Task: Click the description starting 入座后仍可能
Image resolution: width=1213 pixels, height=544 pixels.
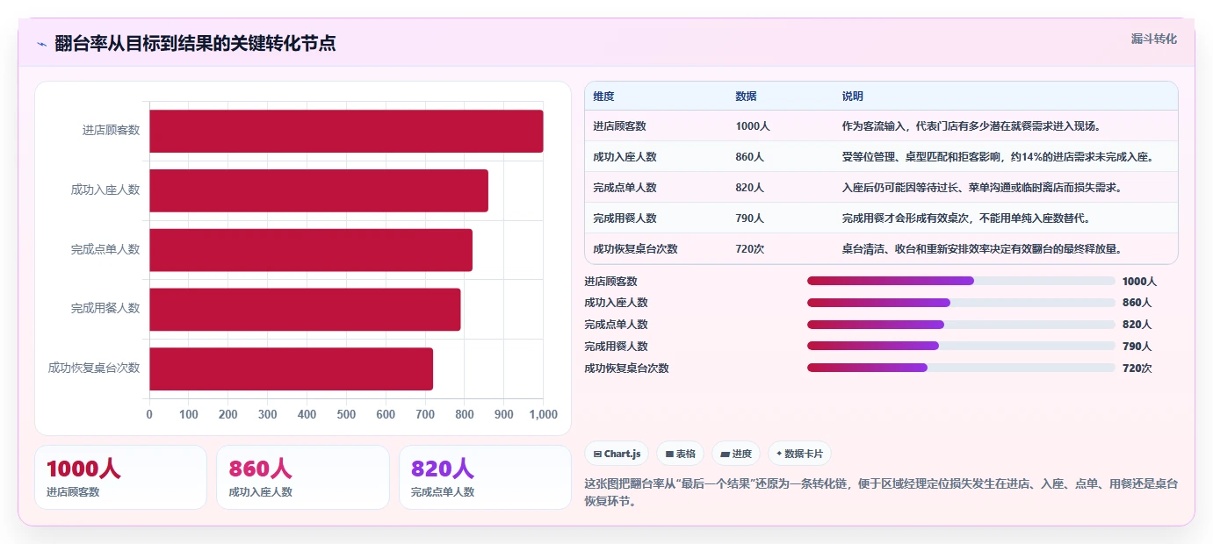Action: click(x=981, y=188)
